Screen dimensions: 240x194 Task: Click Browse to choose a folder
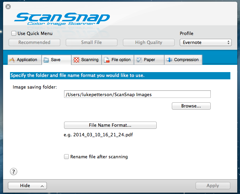pos(191,106)
